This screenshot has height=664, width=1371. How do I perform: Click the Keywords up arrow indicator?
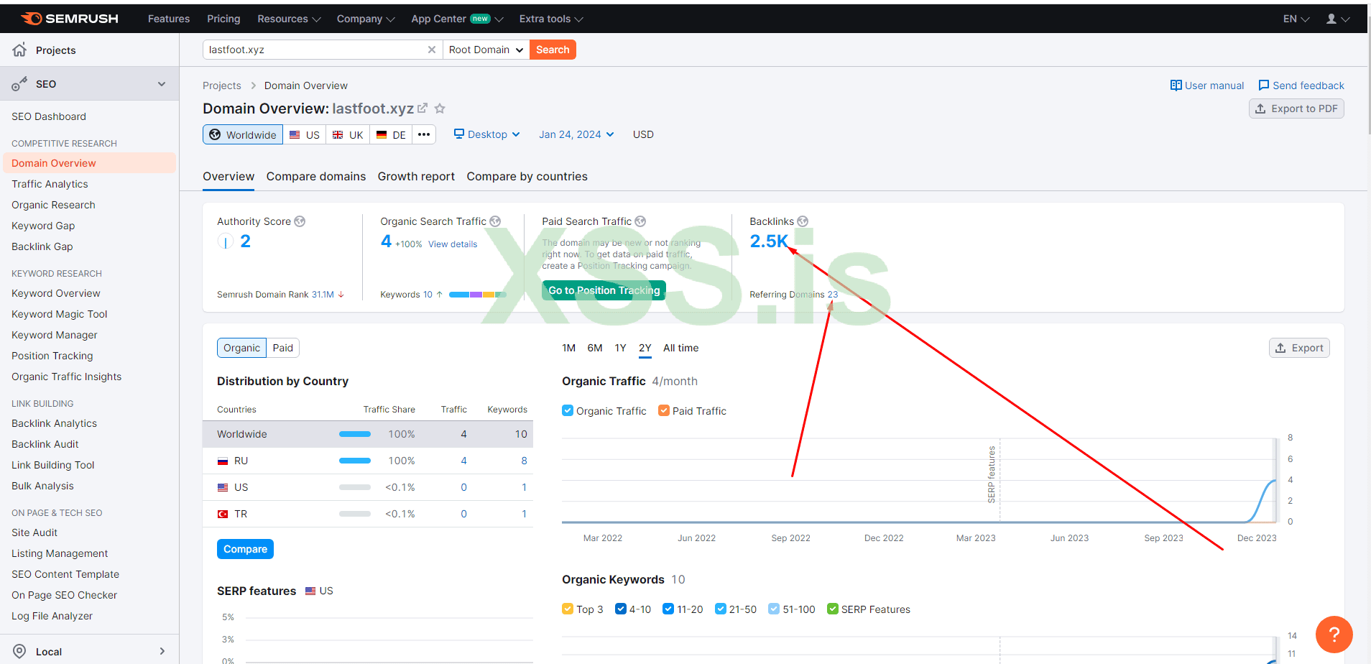440,295
